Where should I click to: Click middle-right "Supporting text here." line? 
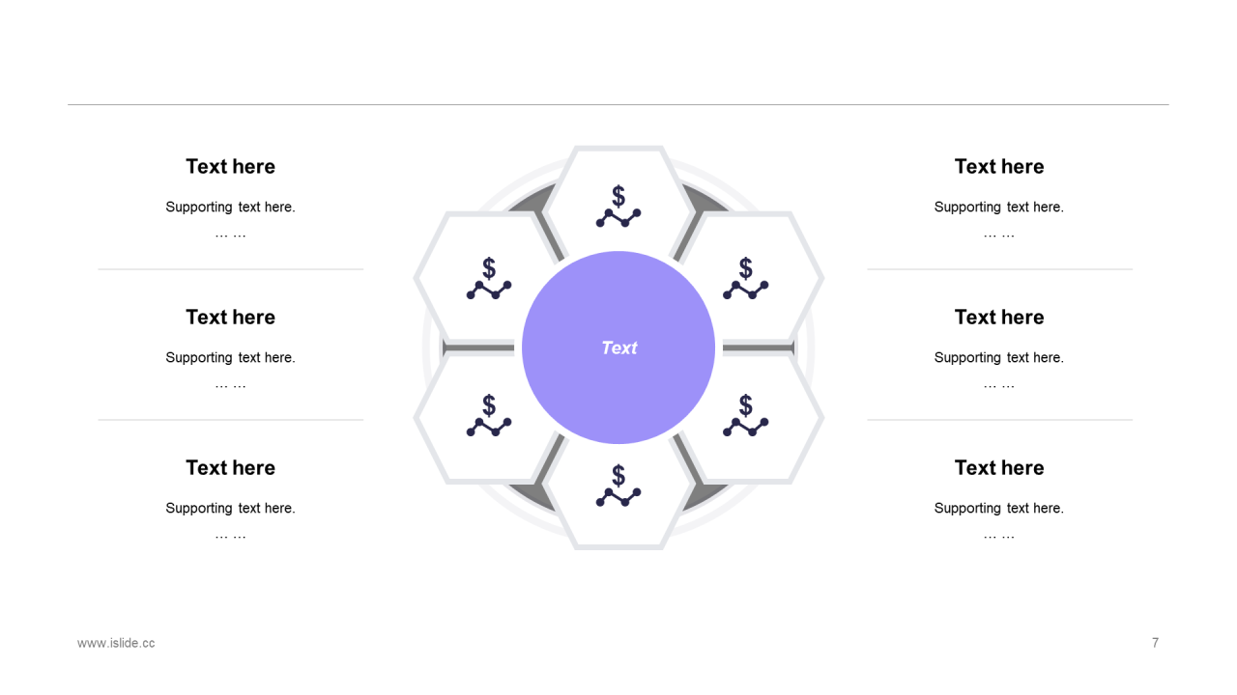(x=999, y=357)
